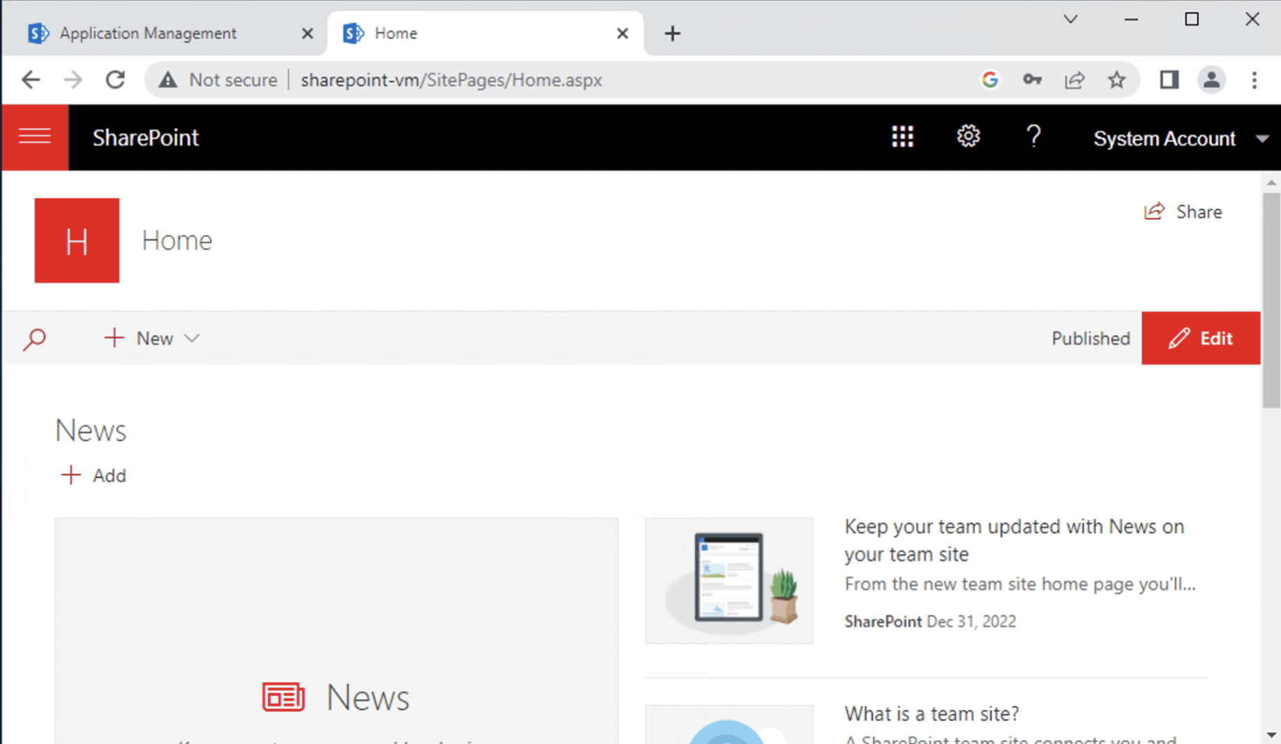Toggle the browser side panel
Viewport: 1281px width, 744px height.
1169,80
